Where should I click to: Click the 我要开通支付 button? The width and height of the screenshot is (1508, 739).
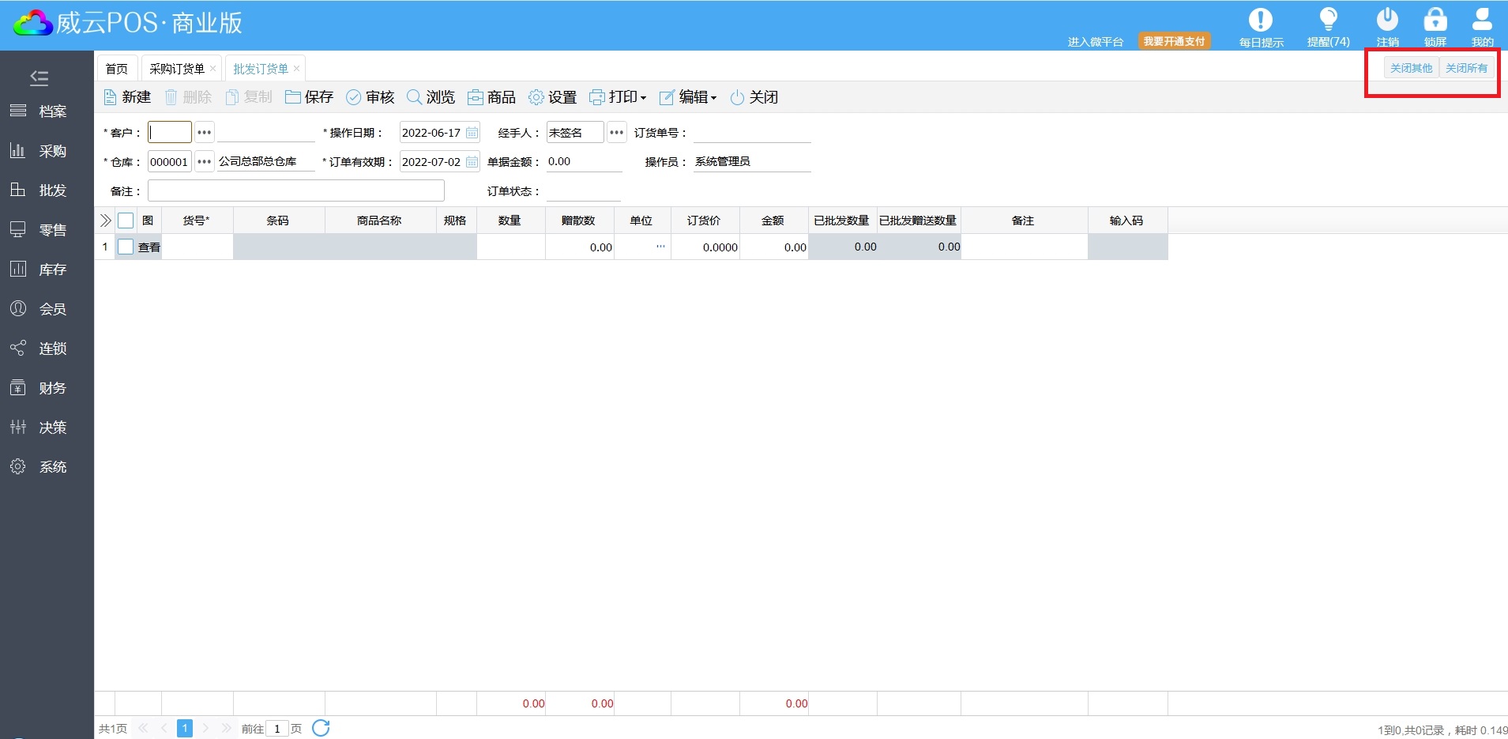tap(1174, 41)
